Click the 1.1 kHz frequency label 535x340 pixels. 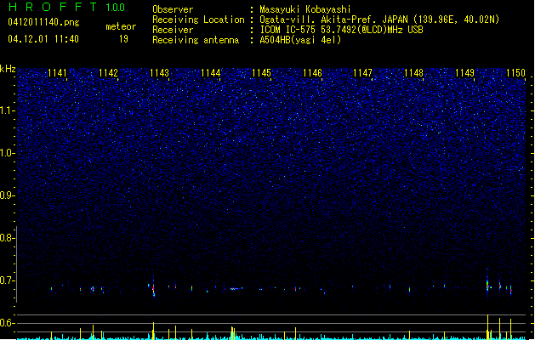coord(8,110)
